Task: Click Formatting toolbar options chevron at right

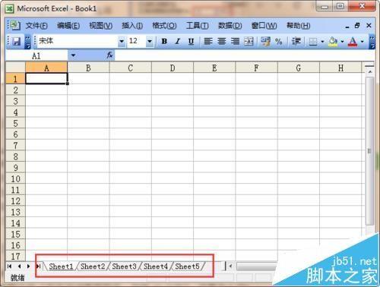Action: click(372, 42)
